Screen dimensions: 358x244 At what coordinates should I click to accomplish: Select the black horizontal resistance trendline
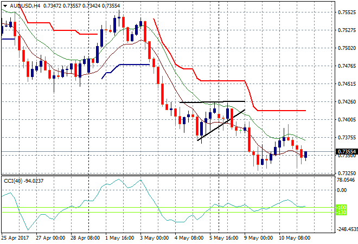click(212, 102)
